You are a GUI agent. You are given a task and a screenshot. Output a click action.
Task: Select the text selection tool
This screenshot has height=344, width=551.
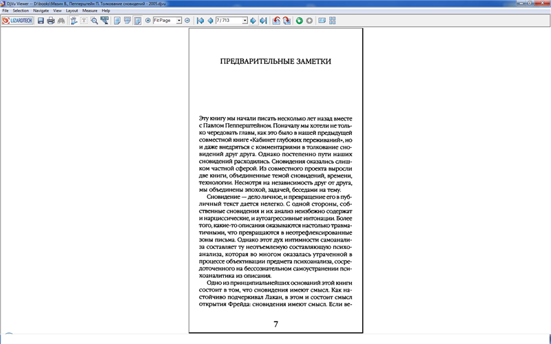point(84,21)
